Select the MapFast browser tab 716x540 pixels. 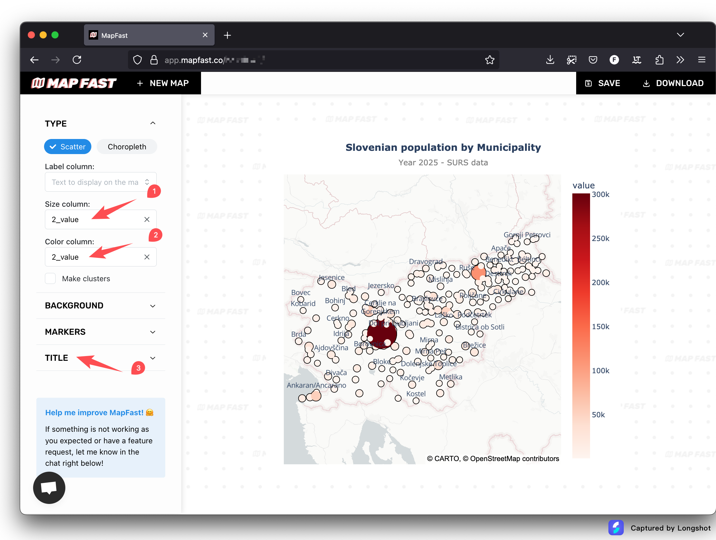coord(149,35)
